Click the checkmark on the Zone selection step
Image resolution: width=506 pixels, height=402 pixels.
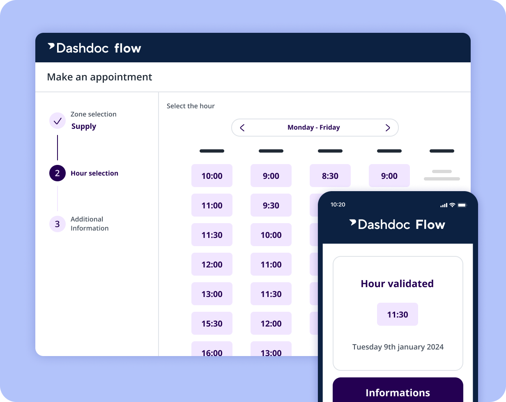(x=57, y=121)
